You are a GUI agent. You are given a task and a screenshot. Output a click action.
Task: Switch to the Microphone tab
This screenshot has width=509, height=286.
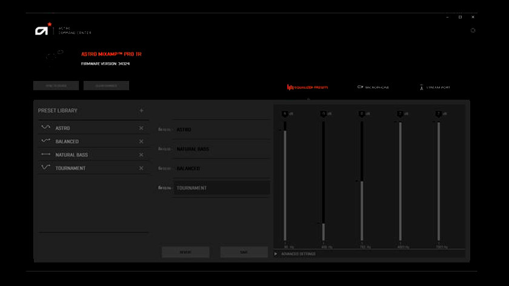[373, 88]
